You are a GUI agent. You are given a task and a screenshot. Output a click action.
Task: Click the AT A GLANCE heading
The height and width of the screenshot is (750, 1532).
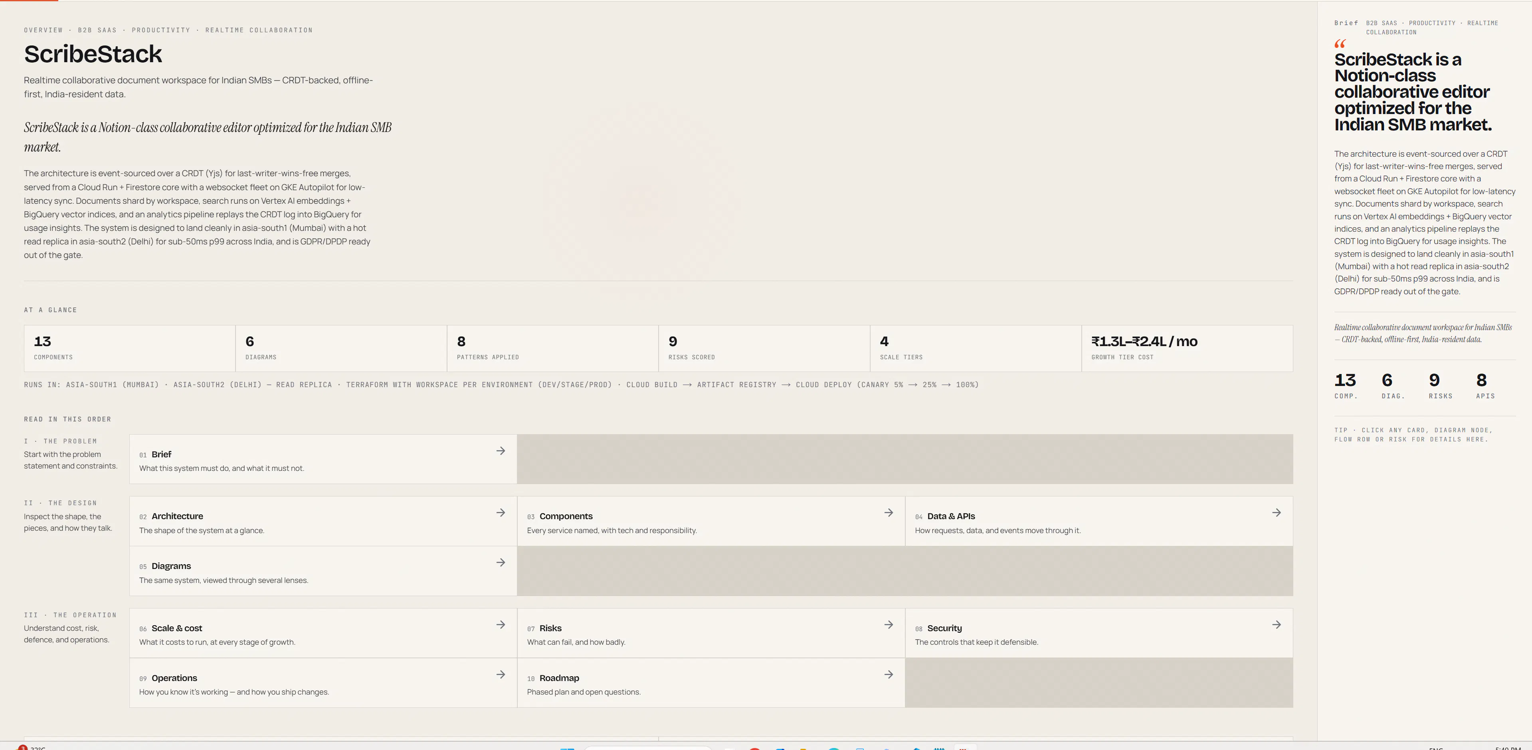[51, 310]
